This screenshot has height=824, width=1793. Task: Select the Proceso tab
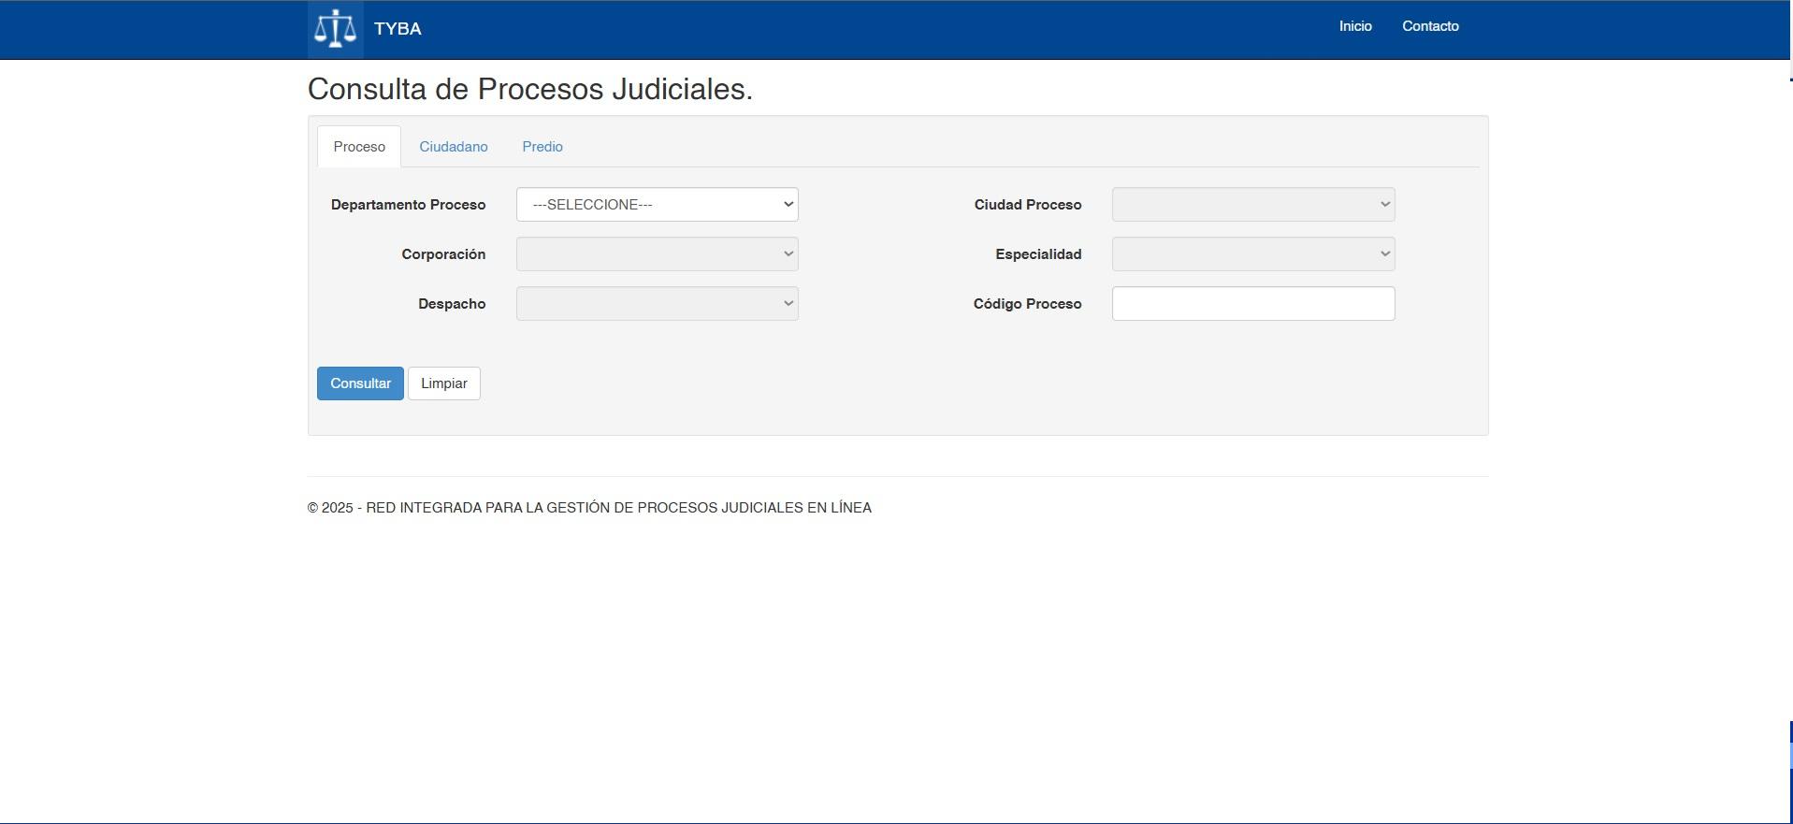coord(359,147)
